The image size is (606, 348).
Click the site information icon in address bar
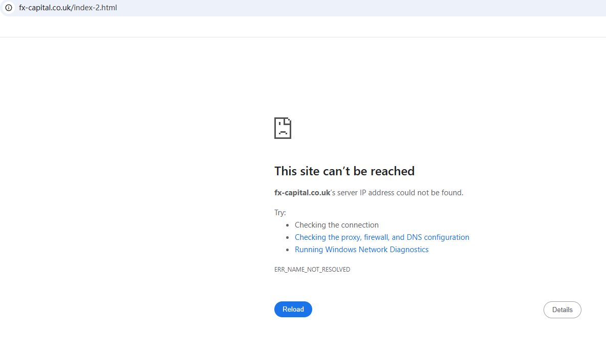click(x=9, y=8)
